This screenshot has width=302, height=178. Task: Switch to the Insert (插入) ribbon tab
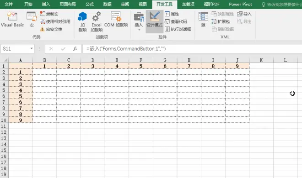pyautogui.click(x=46, y=4)
